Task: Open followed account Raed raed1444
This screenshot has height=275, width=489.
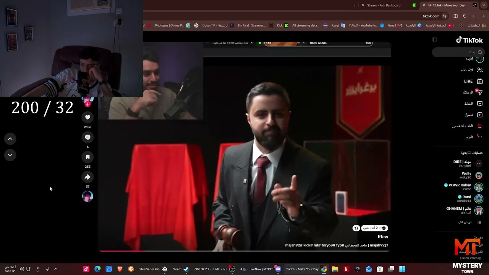Action: point(470,199)
